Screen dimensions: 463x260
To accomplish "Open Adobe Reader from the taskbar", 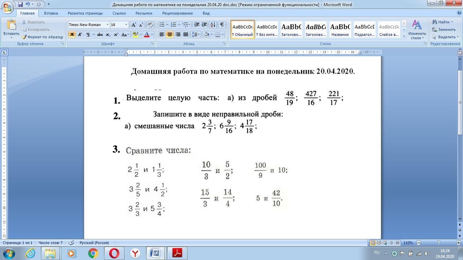I will tap(177, 253).
